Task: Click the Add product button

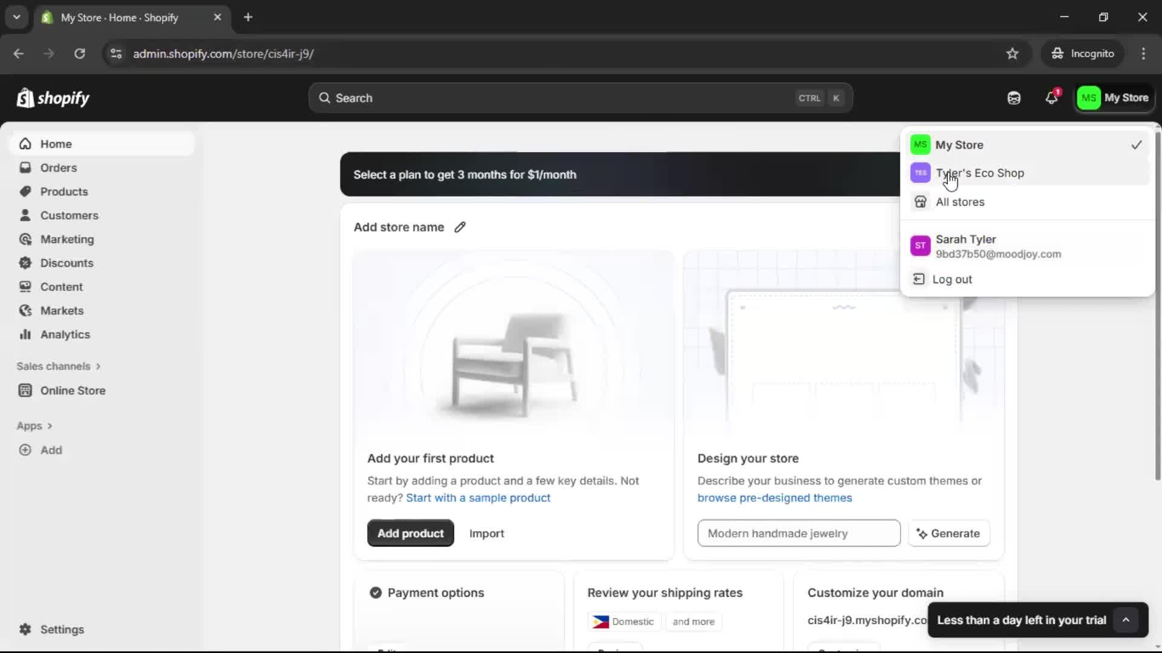Action: [x=410, y=533]
